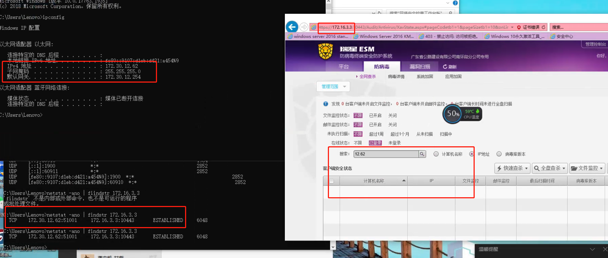Set 未执行扫描 filter to 超过1个月

click(400, 134)
